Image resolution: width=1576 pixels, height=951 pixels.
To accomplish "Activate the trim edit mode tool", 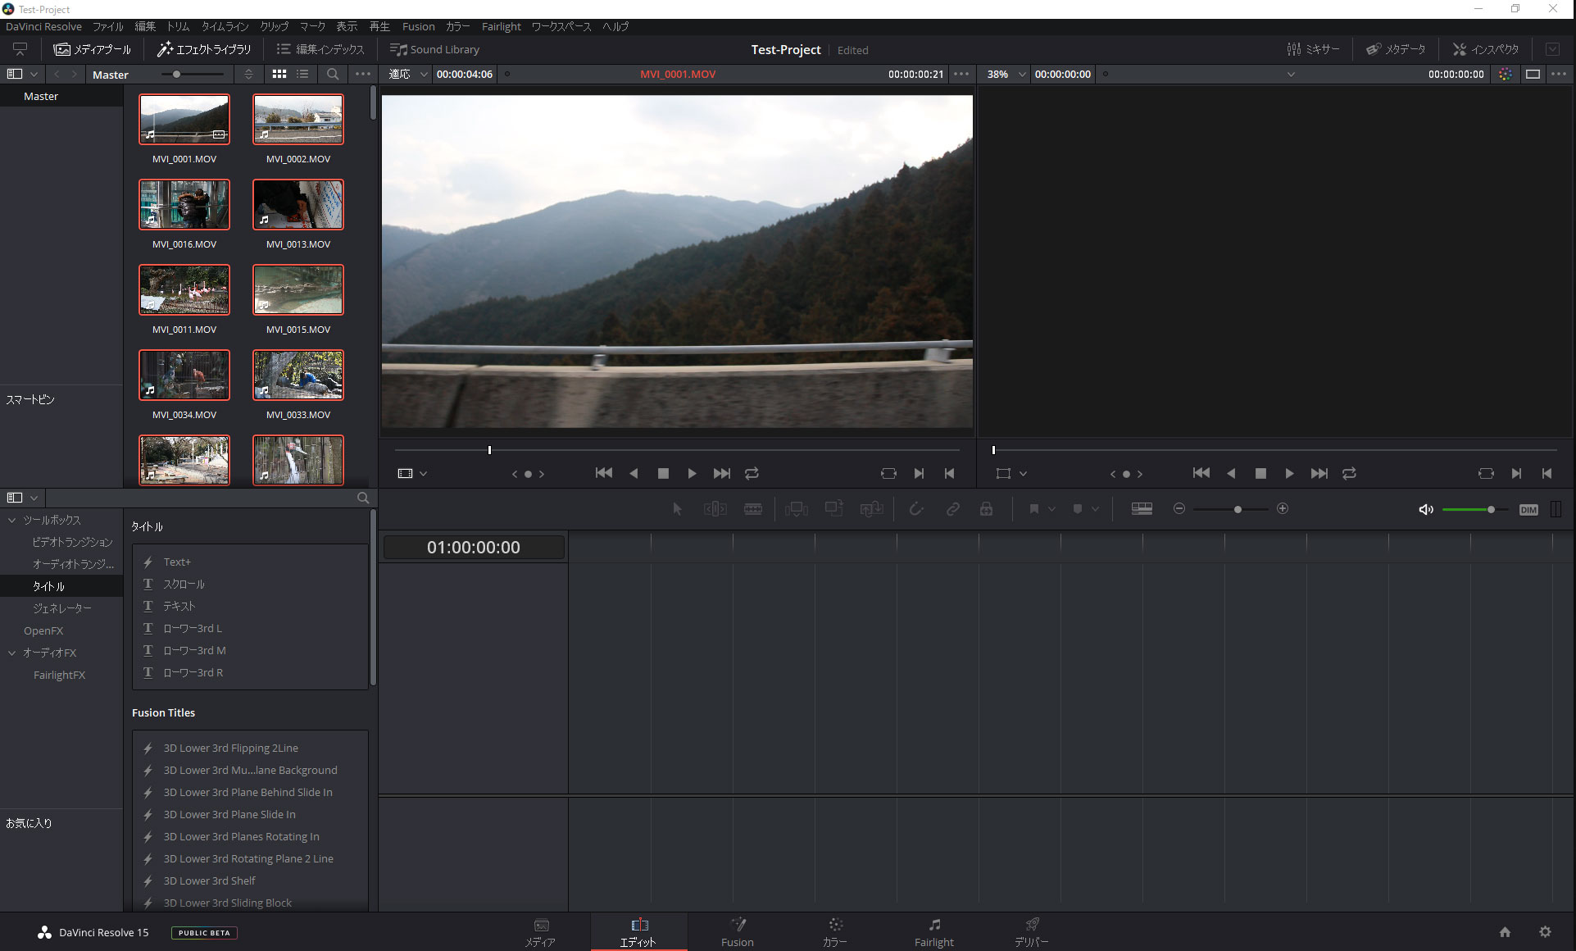I will pyautogui.click(x=715, y=509).
